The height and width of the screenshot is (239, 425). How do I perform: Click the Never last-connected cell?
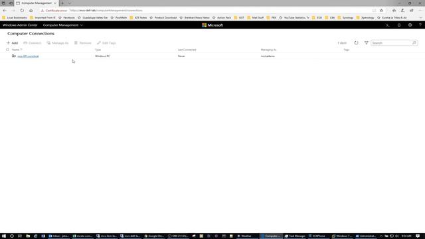click(x=181, y=56)
